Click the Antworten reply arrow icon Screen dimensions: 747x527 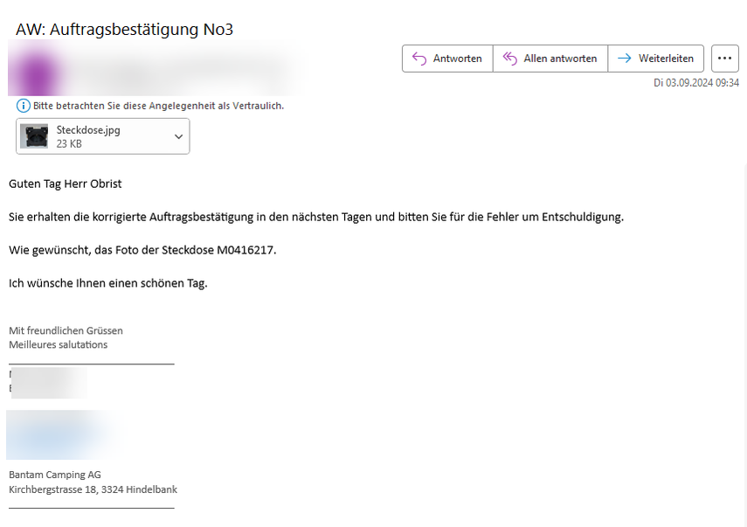[x=418, y=59]
